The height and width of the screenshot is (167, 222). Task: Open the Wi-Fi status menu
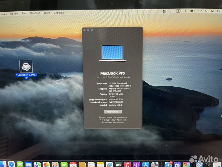tap(200, 11)
